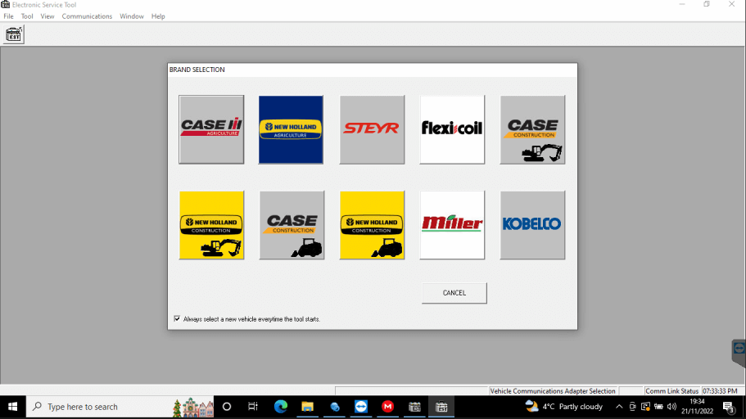Uncheck 'Always select a new vehicle' checkbox
Image resolution: width=746 pixels, height=419 pixels.
(x=177, y=319)
